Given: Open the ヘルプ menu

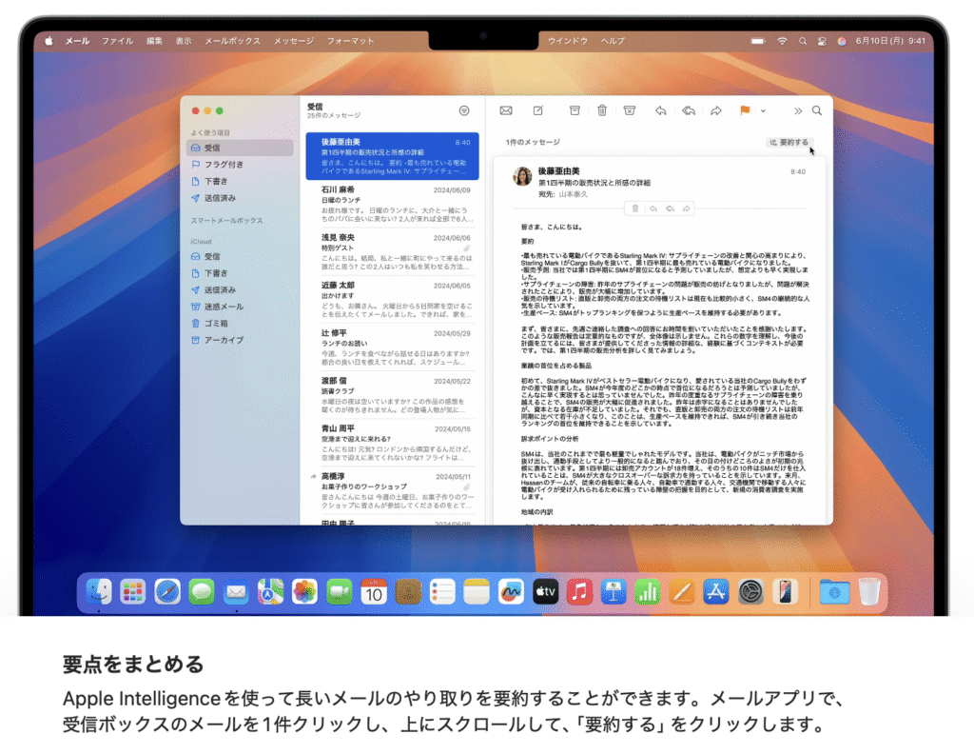Looking at the screenshot, I should tap(613, 41).
